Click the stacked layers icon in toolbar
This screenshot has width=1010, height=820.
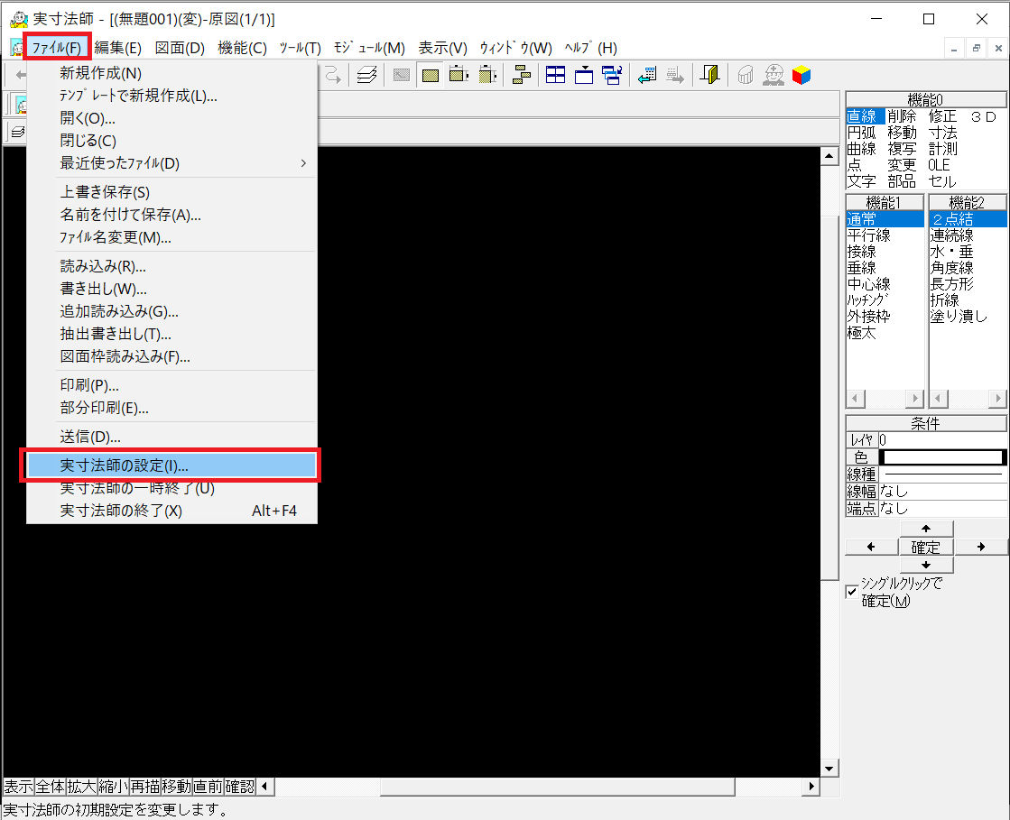point(366,76)
